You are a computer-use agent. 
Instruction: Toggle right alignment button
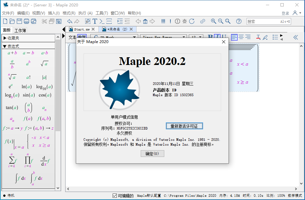point(248,37)
